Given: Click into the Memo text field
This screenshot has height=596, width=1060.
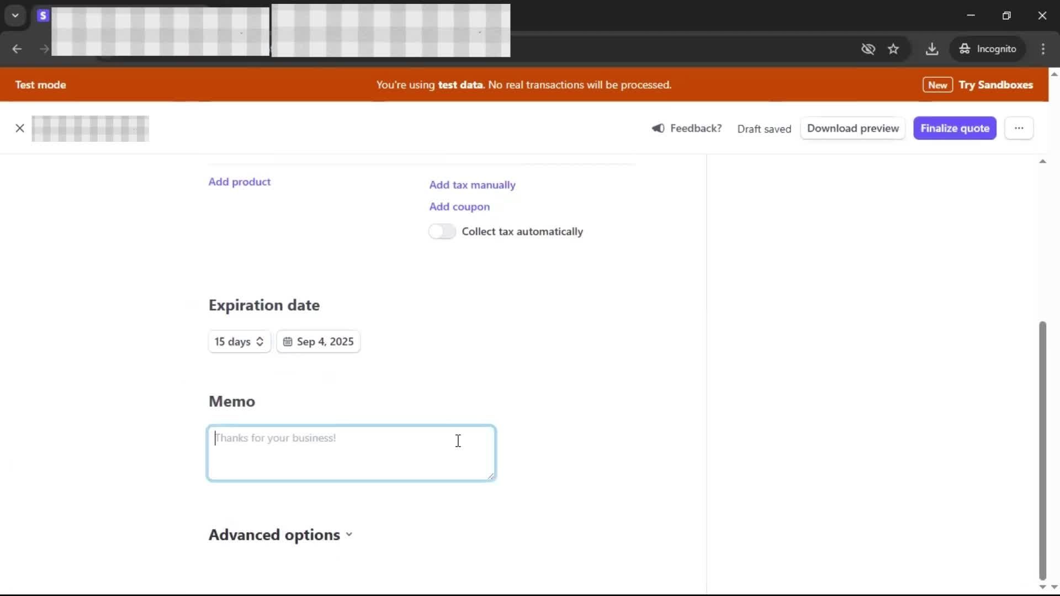Looking at the screenshot, I should 351,453.
